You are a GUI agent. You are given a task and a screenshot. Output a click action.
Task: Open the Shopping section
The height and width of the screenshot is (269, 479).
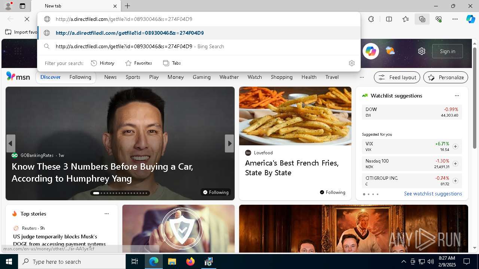coord(281,77)
